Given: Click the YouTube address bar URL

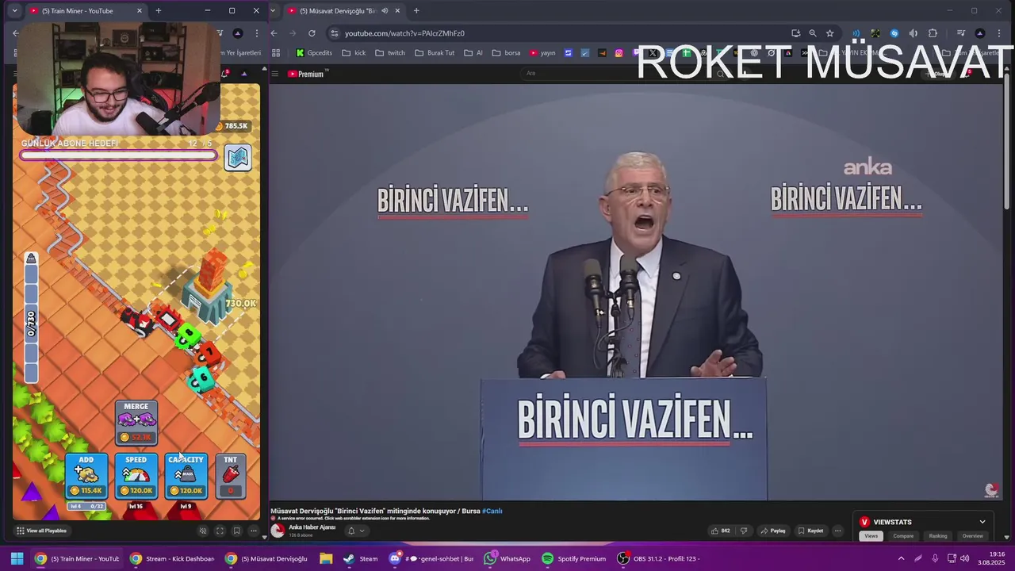Looking at the screenshot, I should 404,33.
